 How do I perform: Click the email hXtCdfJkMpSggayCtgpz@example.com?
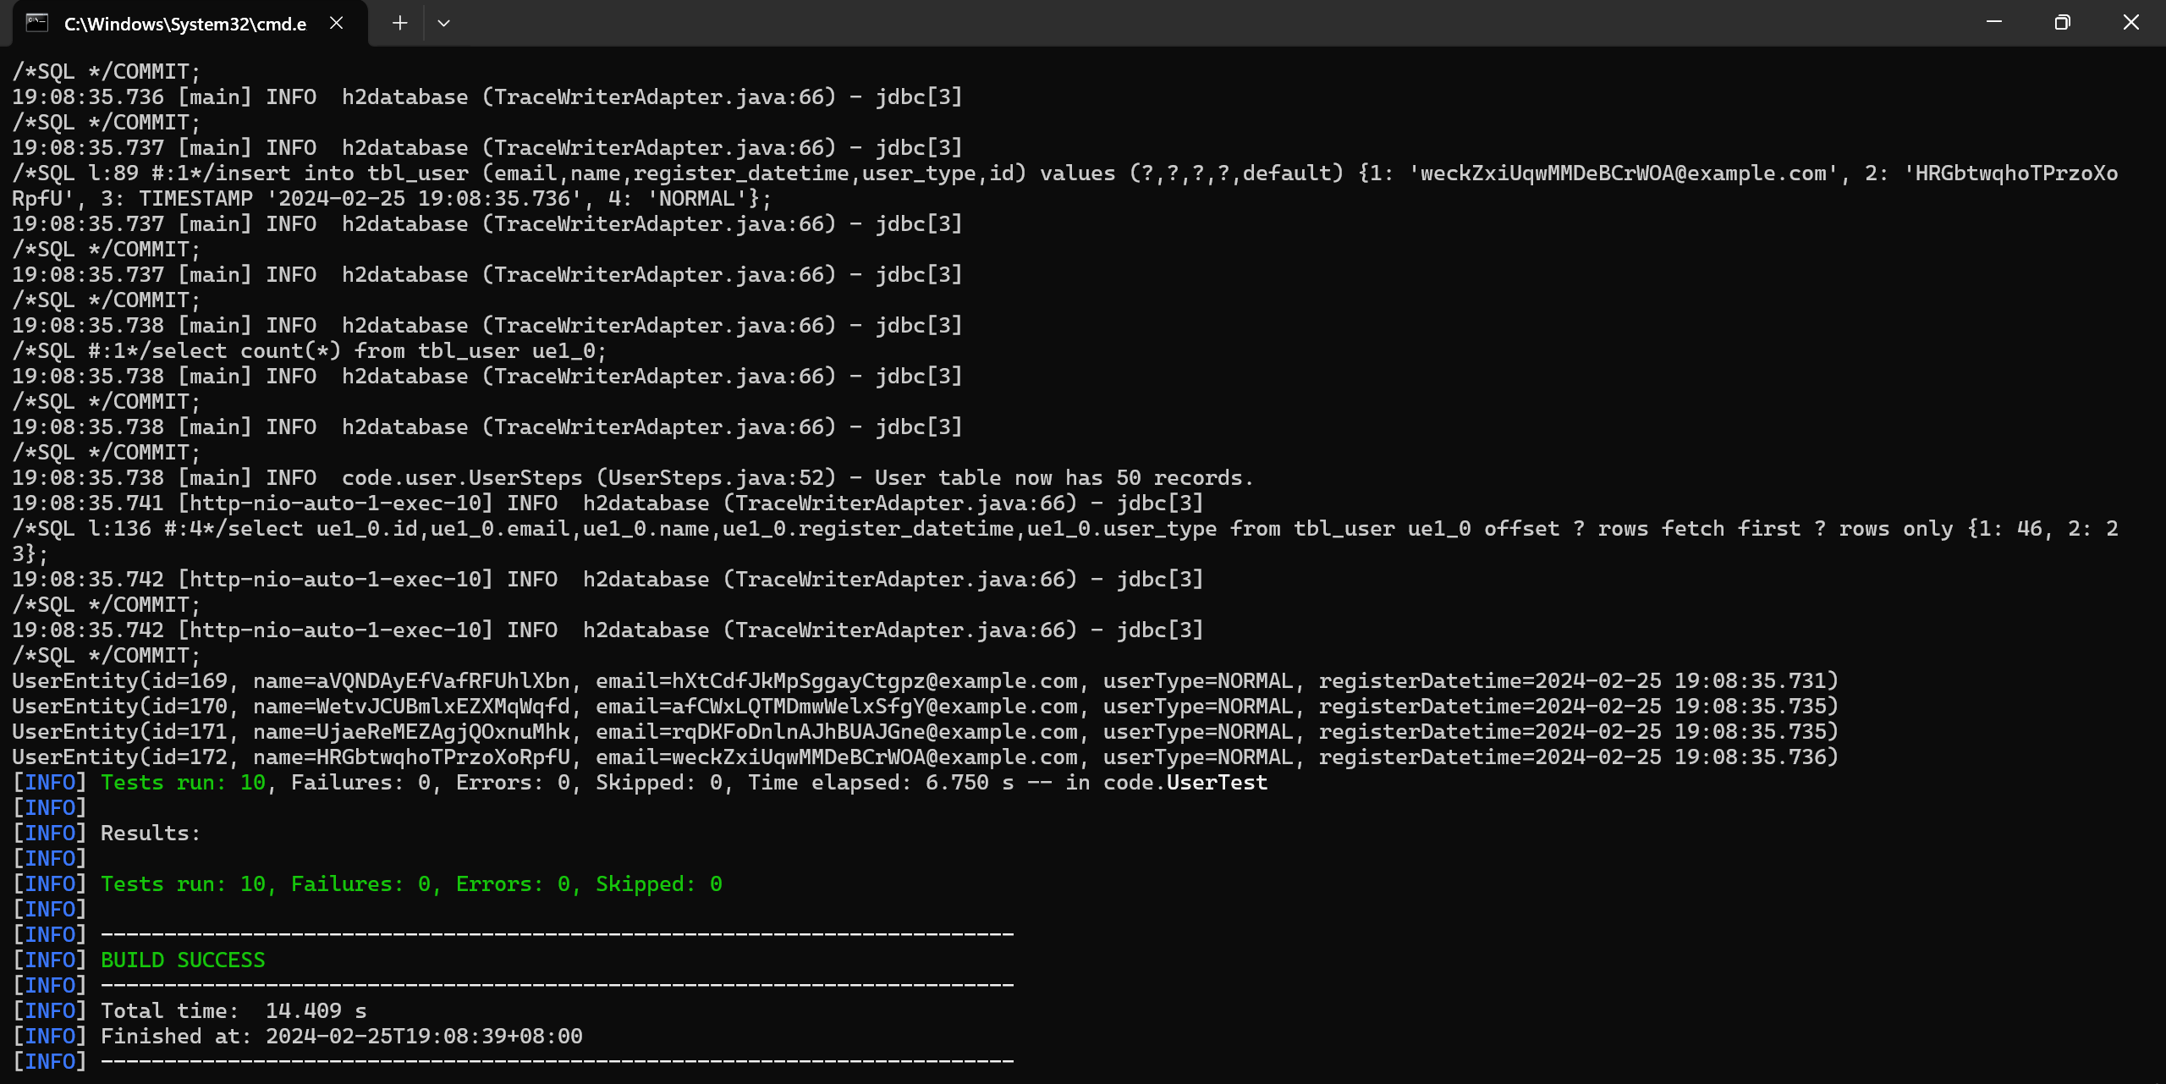tap(875, 680)
